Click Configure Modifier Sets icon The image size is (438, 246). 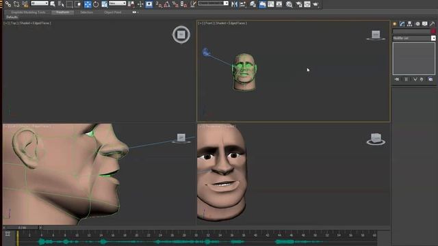tap(430, 79)
